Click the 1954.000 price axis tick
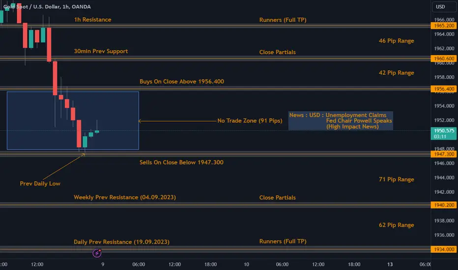The image size is (458, 270). 444,106
